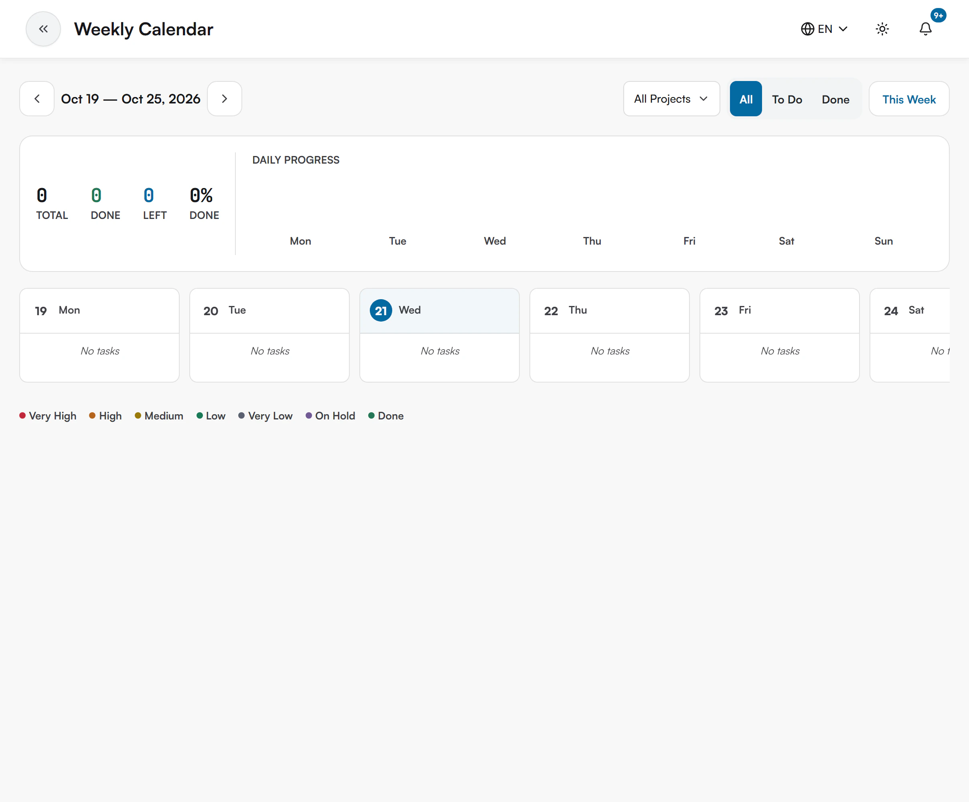Click 'No tasks' under Mon 19
This screenshot has width=969, height=802.
[100, 351]
